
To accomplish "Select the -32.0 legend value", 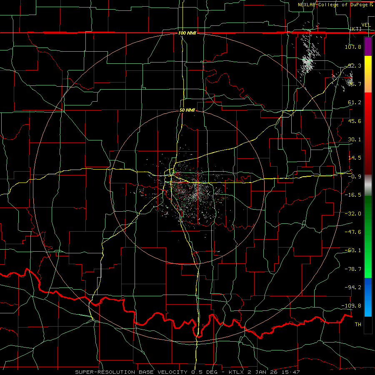I will click(353, 214).
